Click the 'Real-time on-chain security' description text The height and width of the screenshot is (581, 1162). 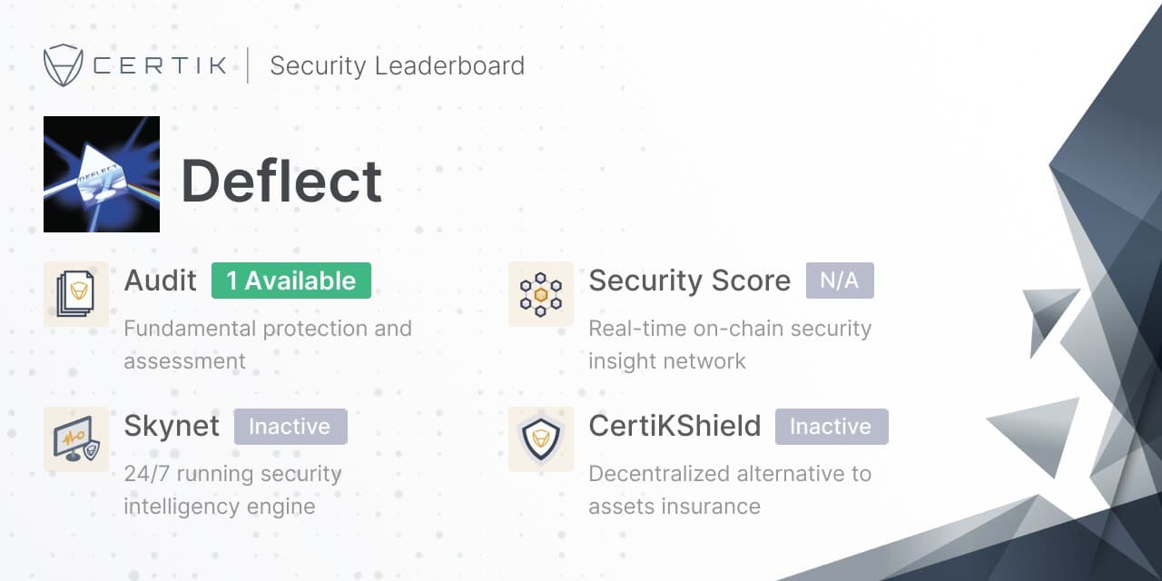click(x=729, y=329)
